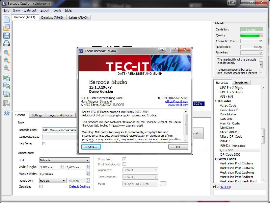Click the BMP file export icon

(x=6, y=94)
